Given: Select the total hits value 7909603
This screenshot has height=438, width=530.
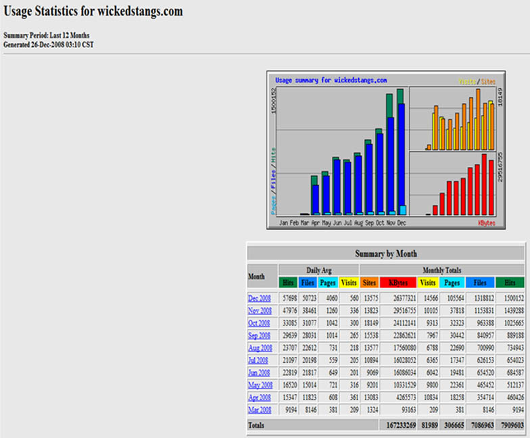Looking at the screenshot, I should [x=512, y=425].
